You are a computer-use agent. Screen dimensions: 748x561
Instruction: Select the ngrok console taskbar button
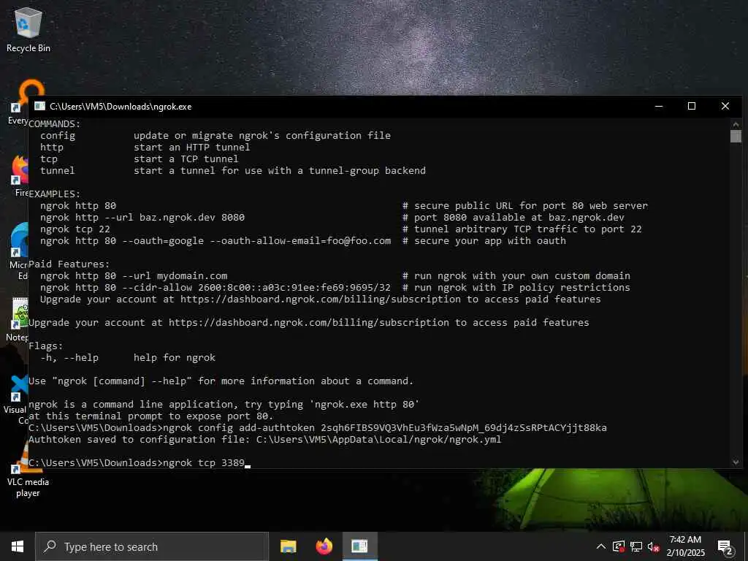(359, 546)
